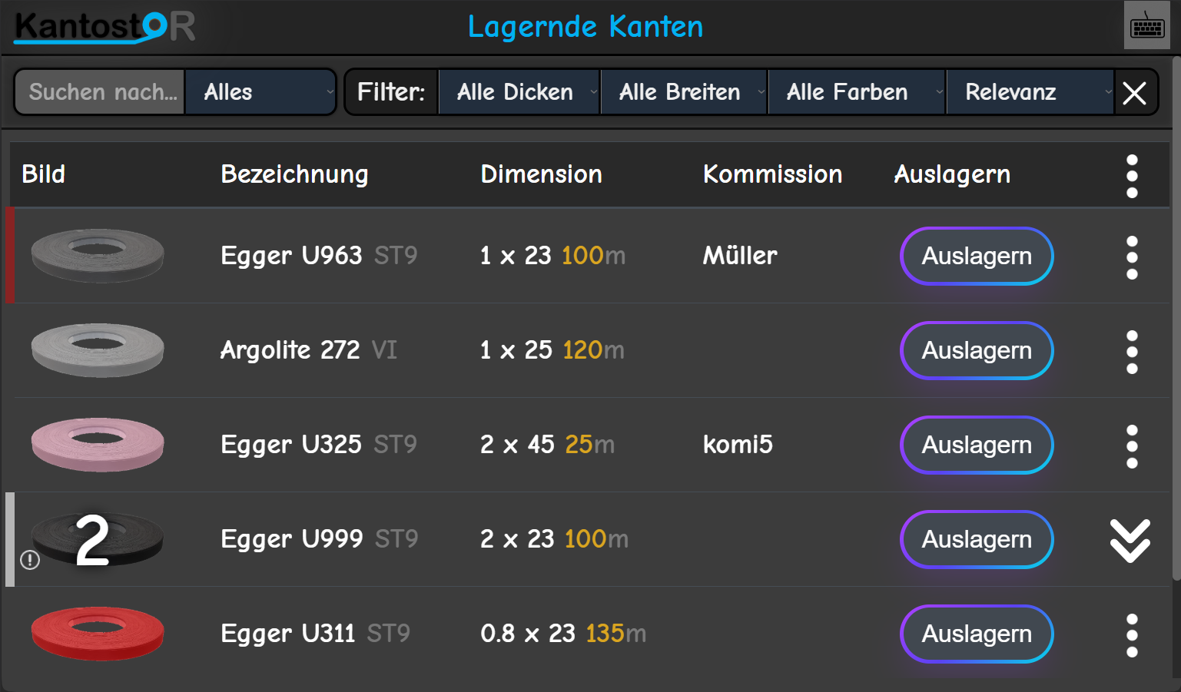Open the row menu for Egger U325

click(x=1131, y=445)
